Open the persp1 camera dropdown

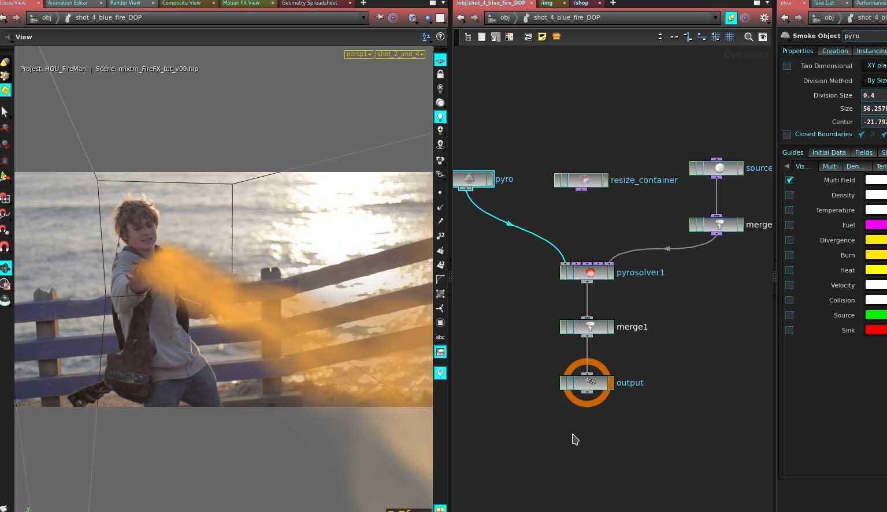pyautogui.click(x=358, y=54)
